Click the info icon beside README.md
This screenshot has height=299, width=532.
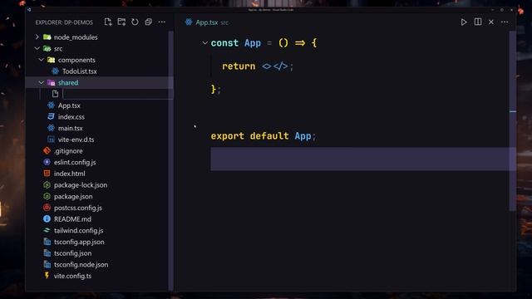47,219
